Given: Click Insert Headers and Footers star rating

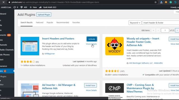Looking at the screenshot, I should click(28, 62).
